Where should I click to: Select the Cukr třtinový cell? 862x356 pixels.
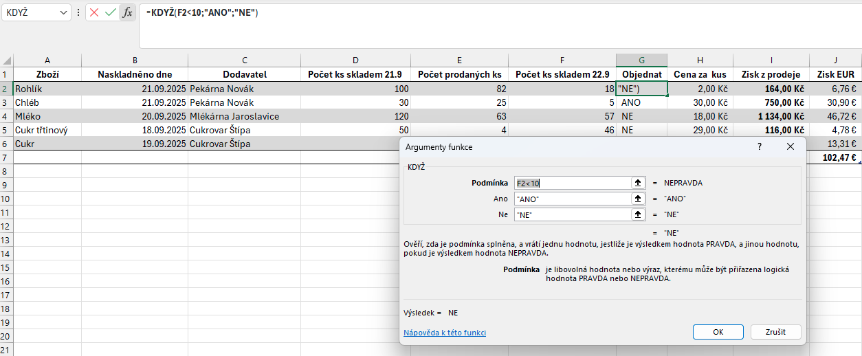coord(47,130)
